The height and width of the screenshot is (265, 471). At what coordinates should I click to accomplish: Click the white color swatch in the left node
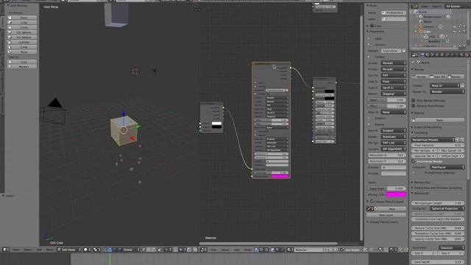click(216, 124)
